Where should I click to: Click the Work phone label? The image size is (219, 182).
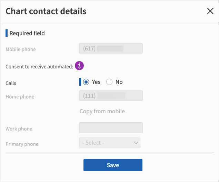pyautogui.click(x=19, y=129)
